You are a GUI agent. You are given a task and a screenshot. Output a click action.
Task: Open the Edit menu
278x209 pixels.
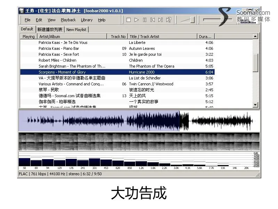(39, 20)
